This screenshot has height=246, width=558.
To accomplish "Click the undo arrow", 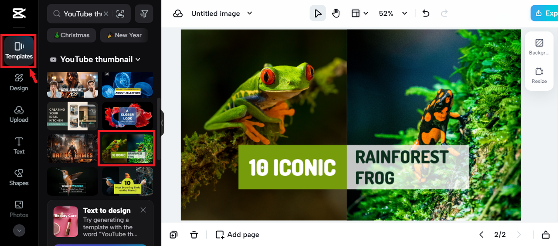I will coord(426,14).
